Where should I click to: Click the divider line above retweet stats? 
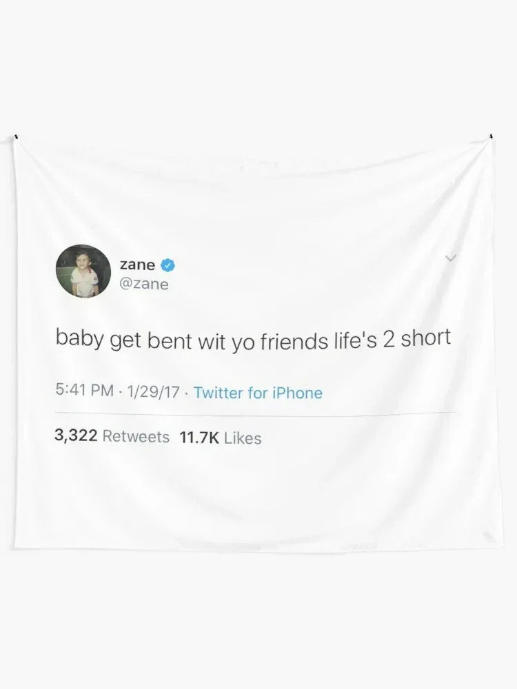coord(255,413)
